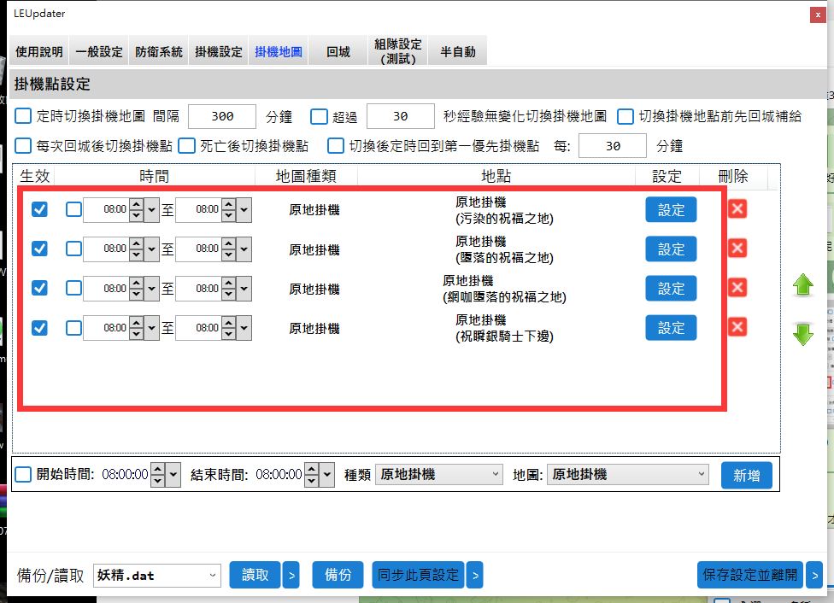Uncheck 生效 for 網咖墮落的祝福之地 row

[39, 288]
